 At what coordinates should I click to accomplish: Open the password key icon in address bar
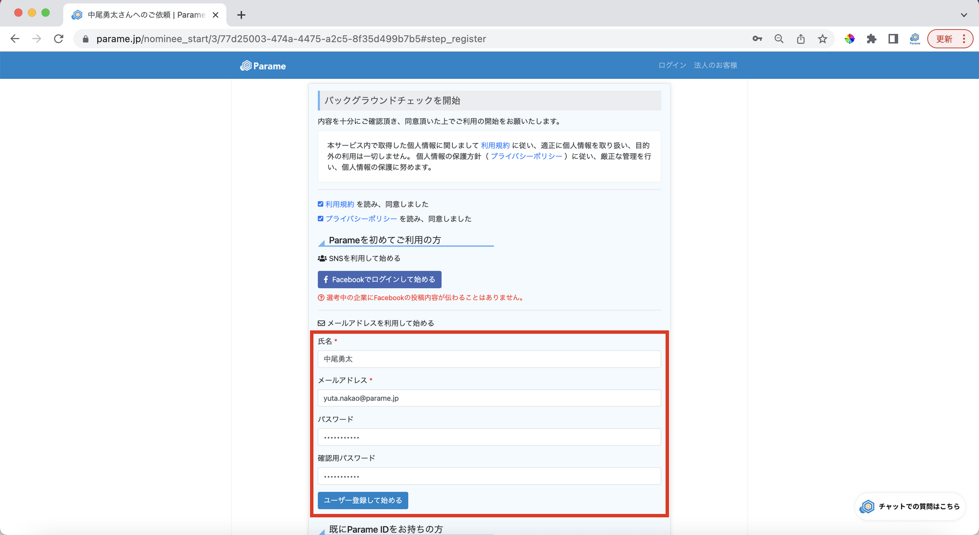757,39
